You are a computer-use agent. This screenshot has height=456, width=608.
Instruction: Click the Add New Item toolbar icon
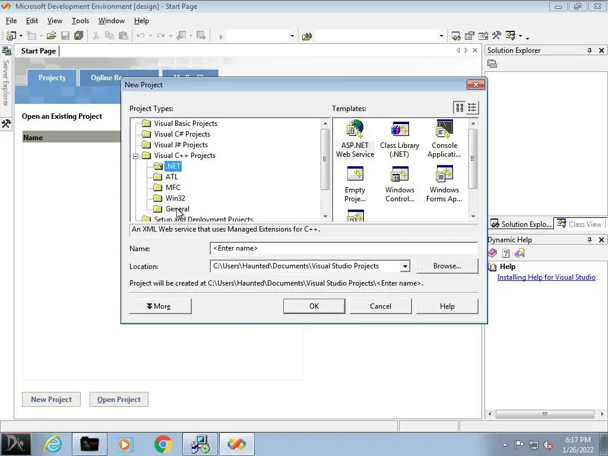[x=31, y=36]
